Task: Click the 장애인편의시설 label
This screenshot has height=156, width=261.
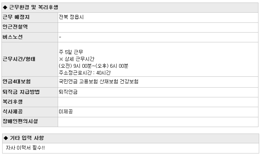Action: coord(20,121)
